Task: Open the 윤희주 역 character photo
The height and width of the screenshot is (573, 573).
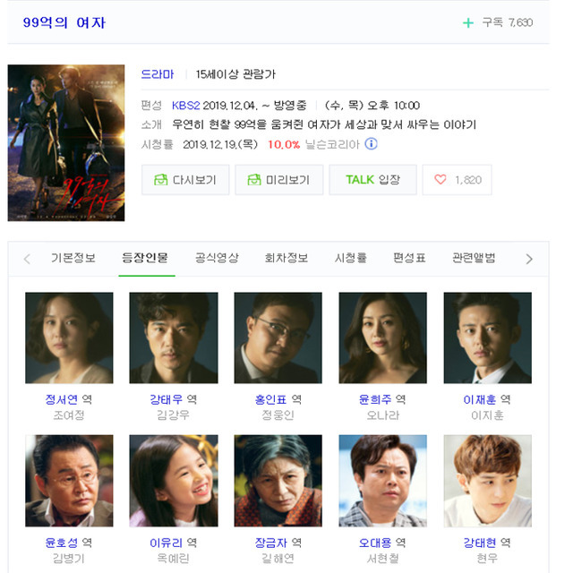Action: (382, 338)
